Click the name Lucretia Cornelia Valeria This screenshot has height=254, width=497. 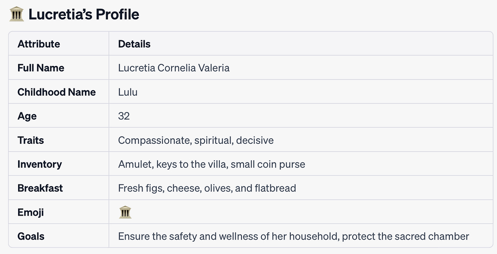coord(174,68)
